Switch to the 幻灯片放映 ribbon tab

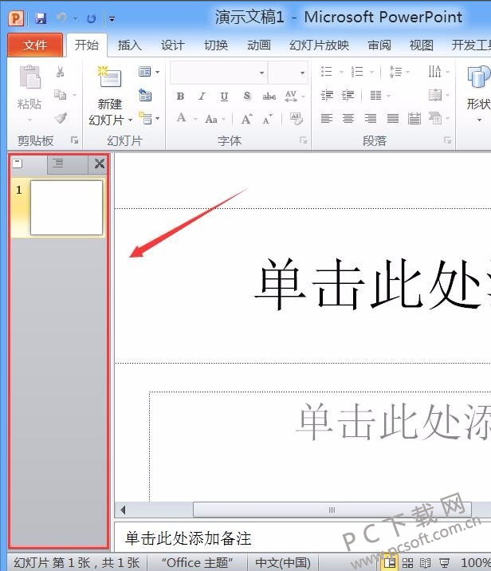pos(319,45)
